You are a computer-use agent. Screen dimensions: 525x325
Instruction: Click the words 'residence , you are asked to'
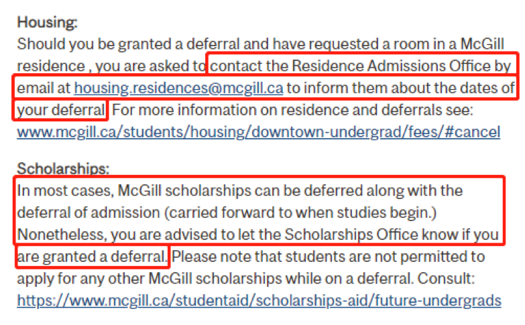(111, 66)
